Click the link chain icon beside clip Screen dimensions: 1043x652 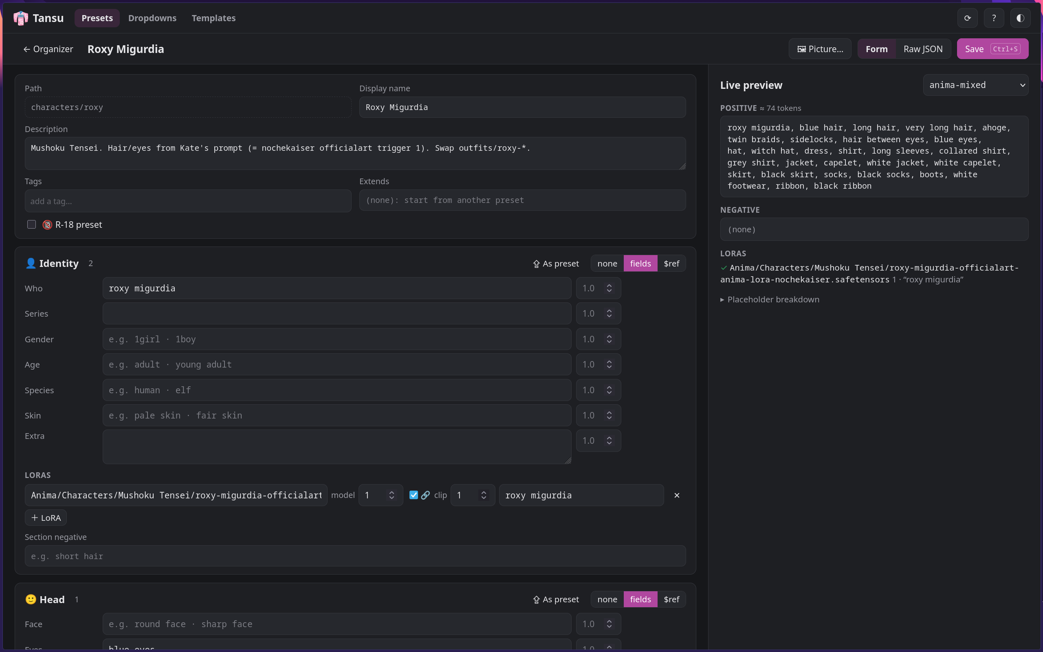pos(425,495)
